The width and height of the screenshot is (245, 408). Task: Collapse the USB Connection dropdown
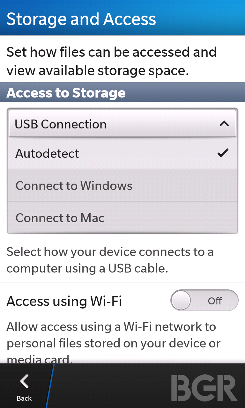(122, 124)
